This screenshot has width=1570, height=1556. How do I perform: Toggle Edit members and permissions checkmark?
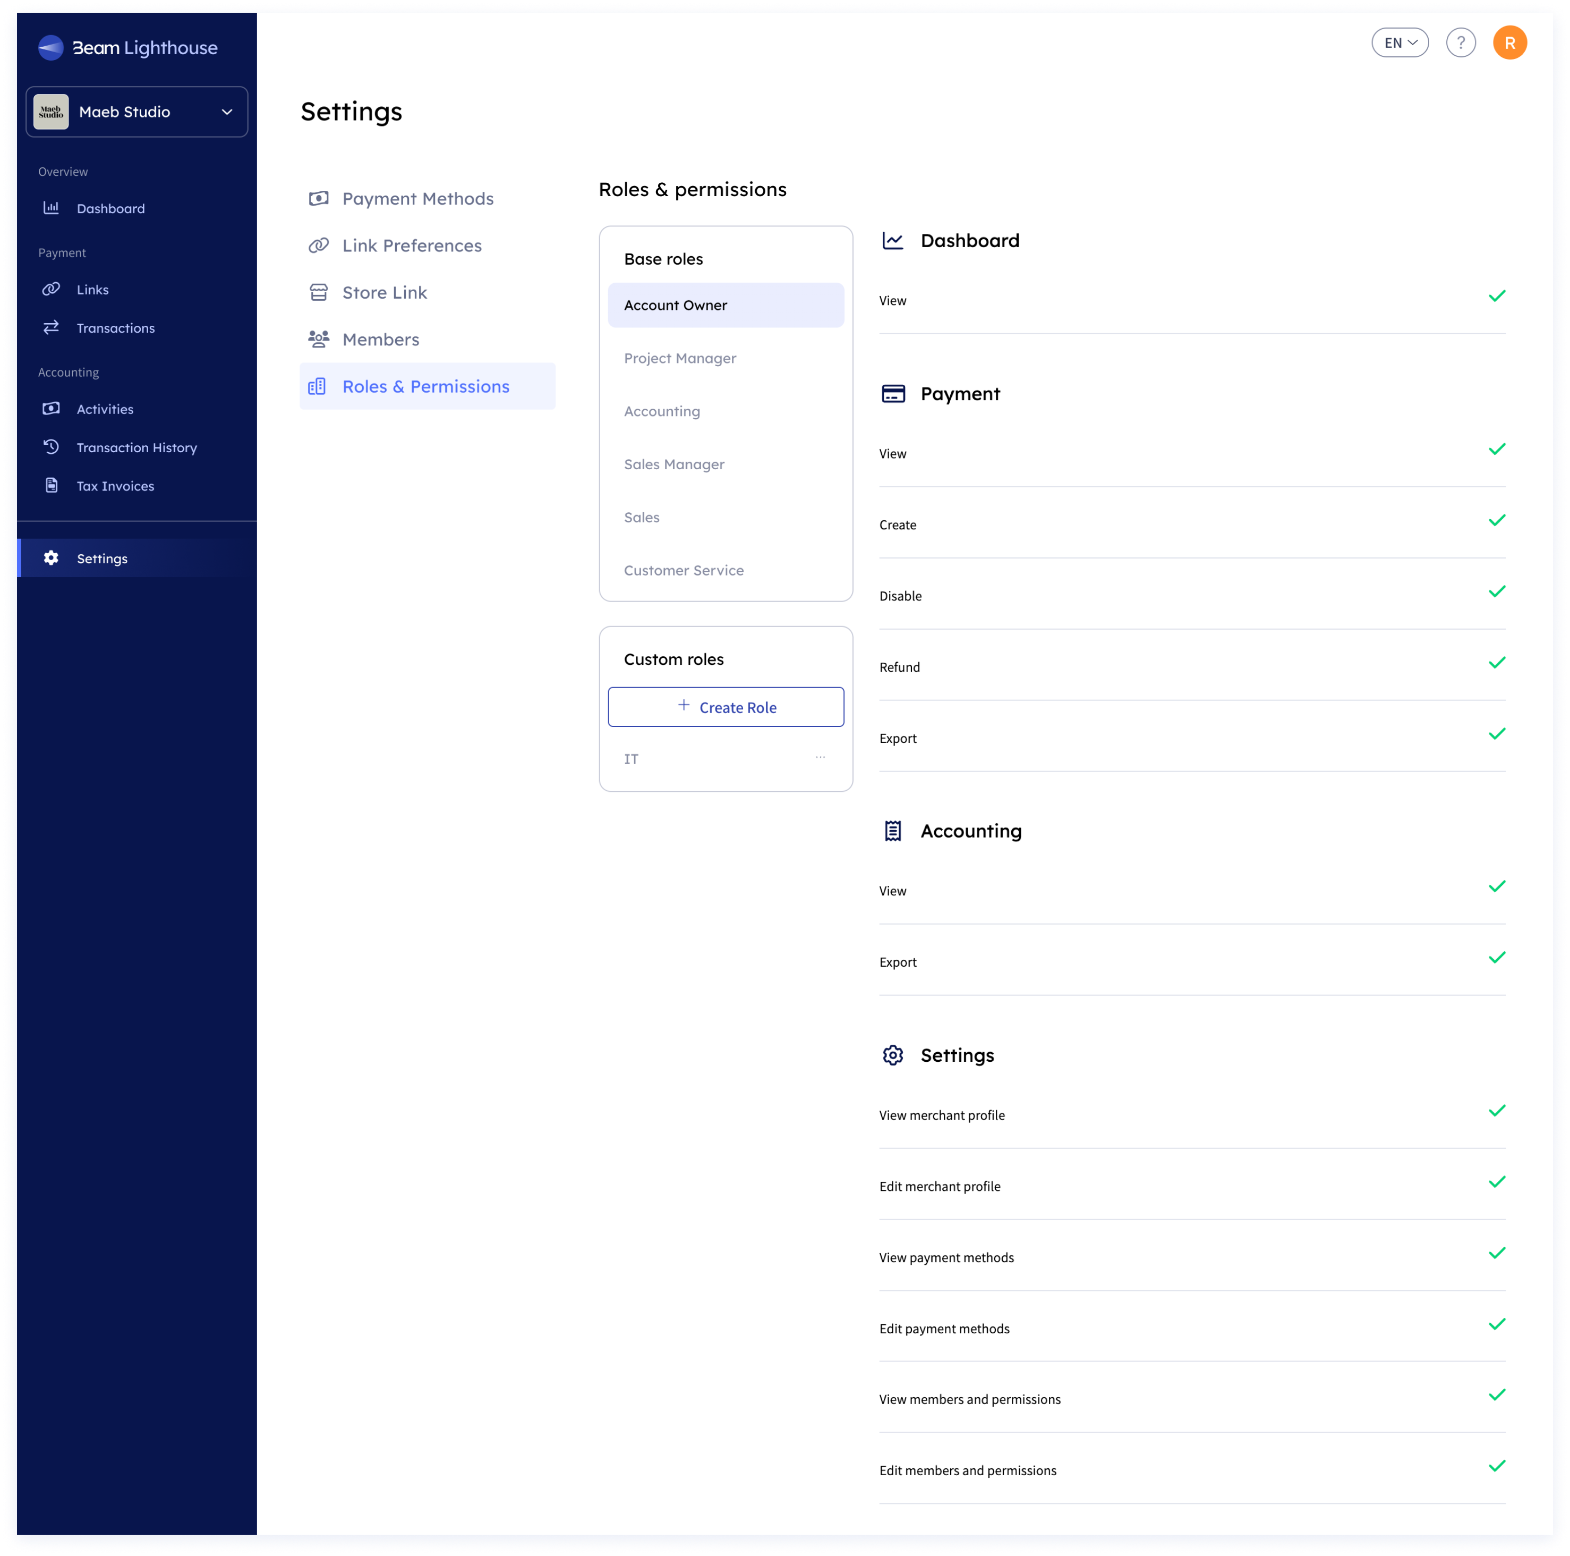[x=1497, y=1466]
